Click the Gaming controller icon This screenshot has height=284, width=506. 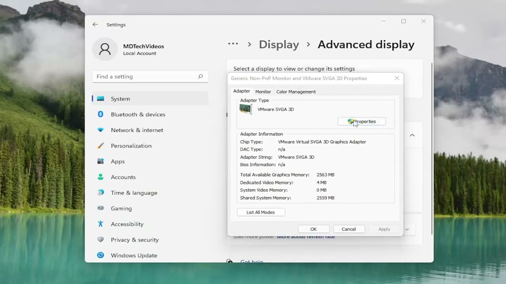pyautogui.click(x=100, y=208)
